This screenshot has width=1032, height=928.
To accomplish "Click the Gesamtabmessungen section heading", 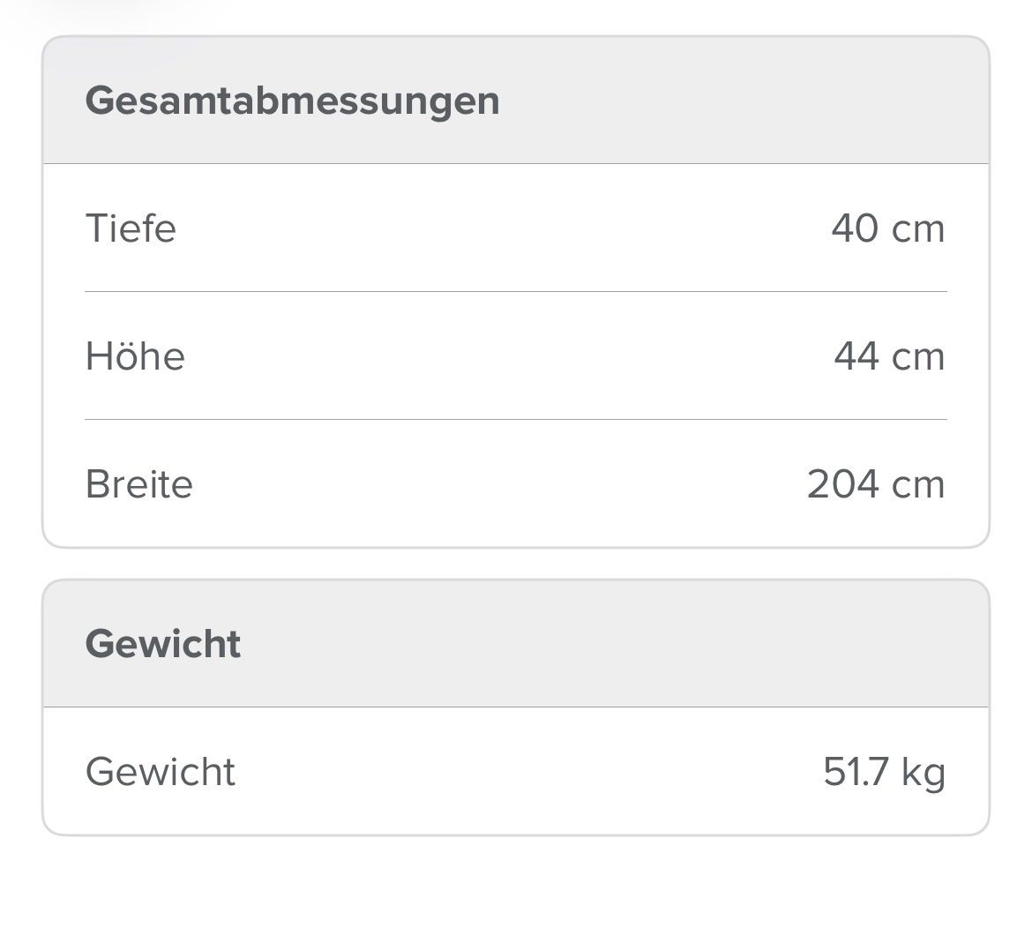I will 292,101.
